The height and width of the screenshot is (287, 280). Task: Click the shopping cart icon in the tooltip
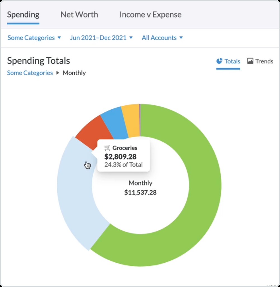click(107, 148)
